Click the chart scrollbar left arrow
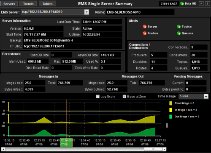This screenshot has height=153, width=211. pyautogui.click(x=3, y=149)
